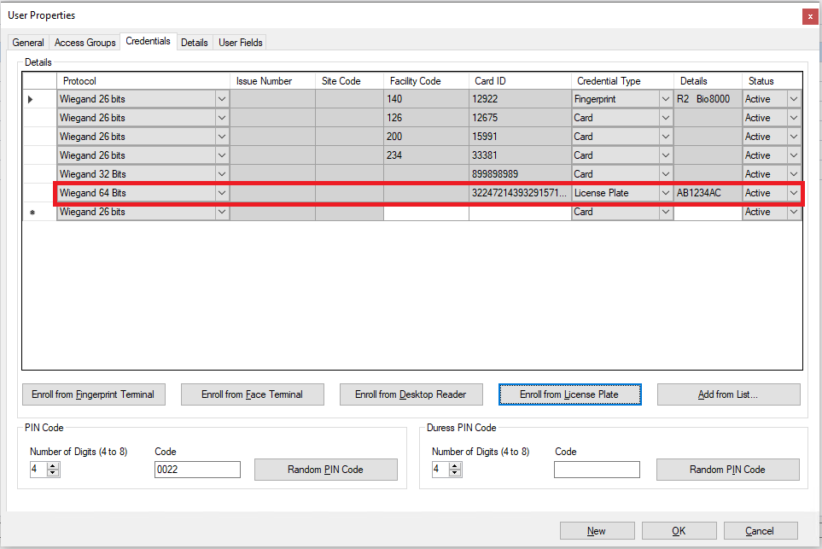Open the Wiegand 64 Bits protocol dropdown
Screen dimensions: 822x549
tap(222, 193)
